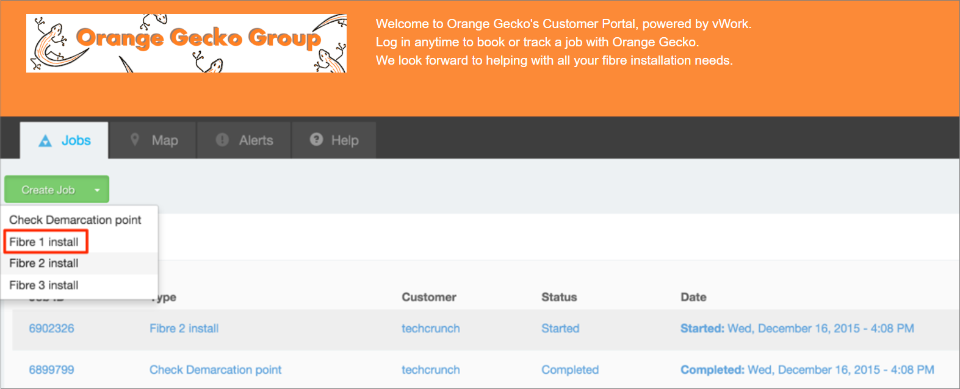Switch to the Jobs tab

pyautogui.click(x=64, y=140)
